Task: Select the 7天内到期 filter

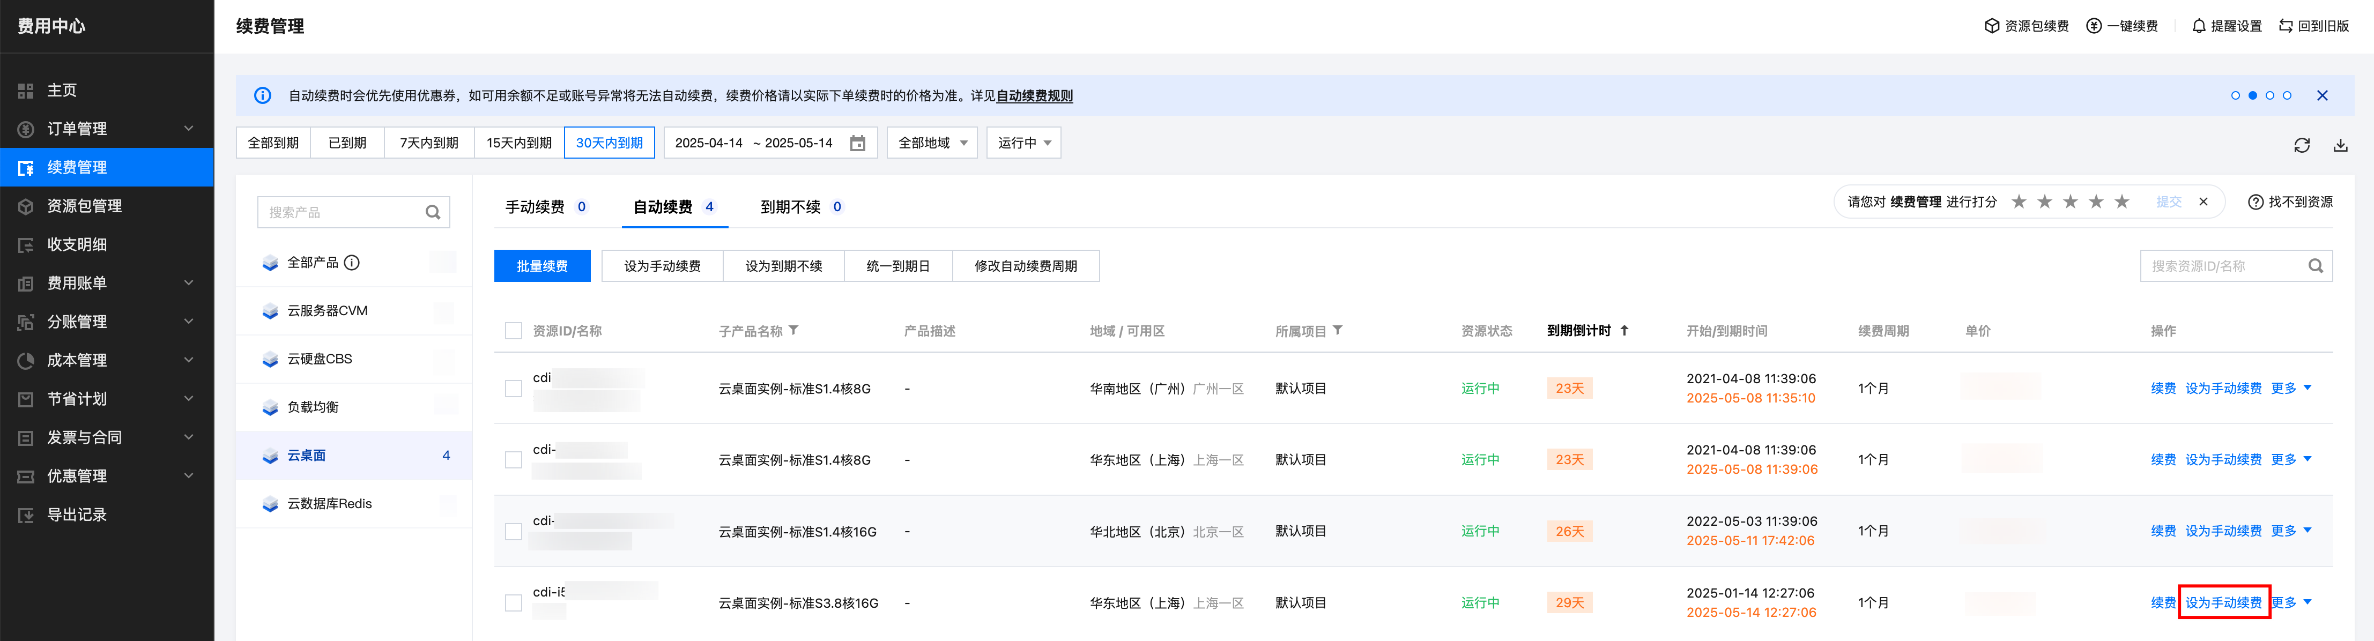Action: 428,143
